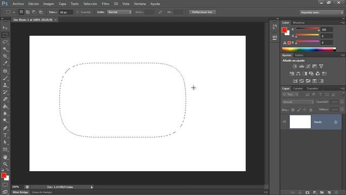Select the Dodge tool
The width and height of the screenshot is (346, 195).
pos(5,120)
